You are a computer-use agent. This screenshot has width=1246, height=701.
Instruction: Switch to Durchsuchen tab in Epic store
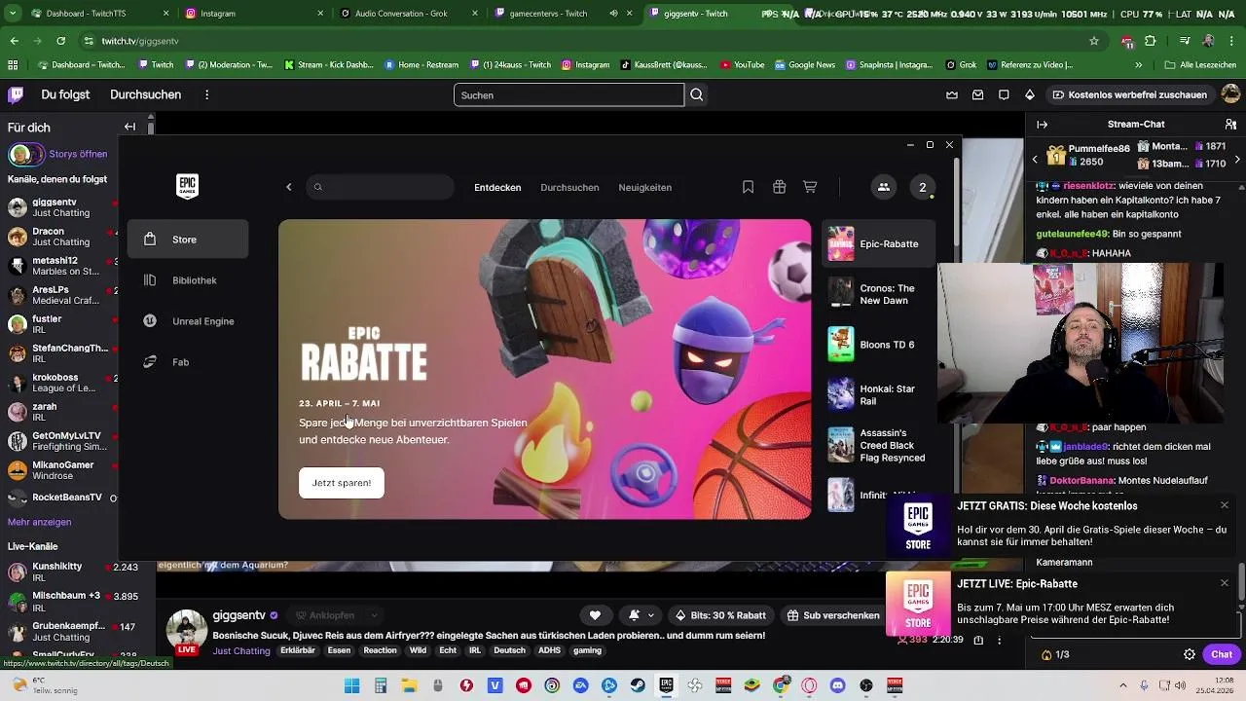569,187
